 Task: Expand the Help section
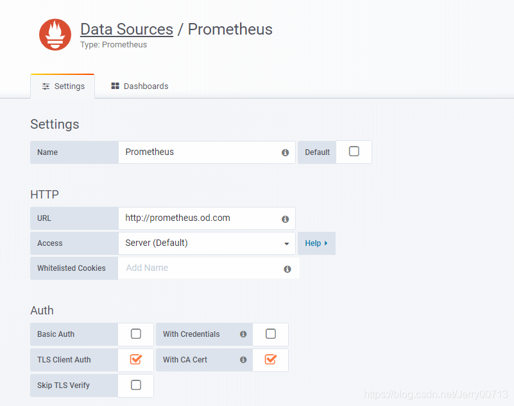pyautogui.click(x=316, y=243)
